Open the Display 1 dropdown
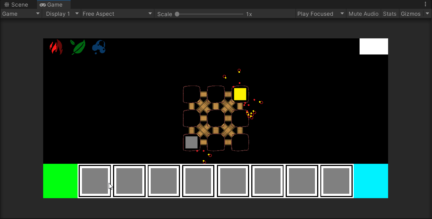 point(62,14)
